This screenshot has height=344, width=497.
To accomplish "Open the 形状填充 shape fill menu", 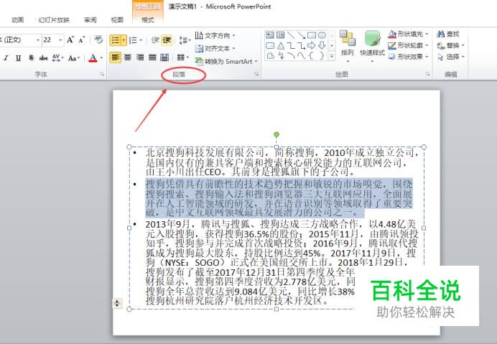I will pos(408,34).
